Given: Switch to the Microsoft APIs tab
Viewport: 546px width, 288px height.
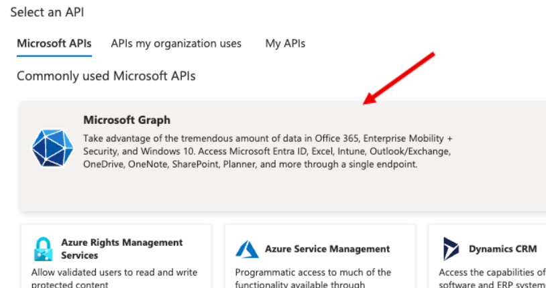Looking at the screenshot, I should point(54,44).
